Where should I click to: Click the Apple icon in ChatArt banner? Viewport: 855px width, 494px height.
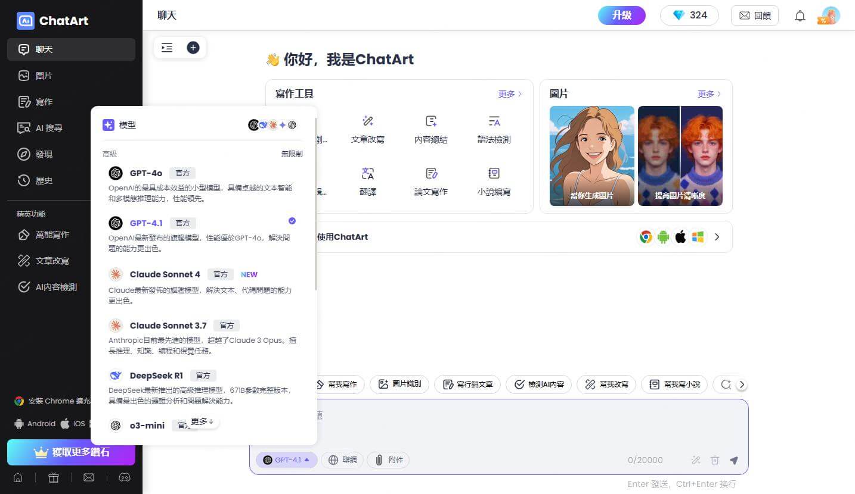(x=680, y=237)
